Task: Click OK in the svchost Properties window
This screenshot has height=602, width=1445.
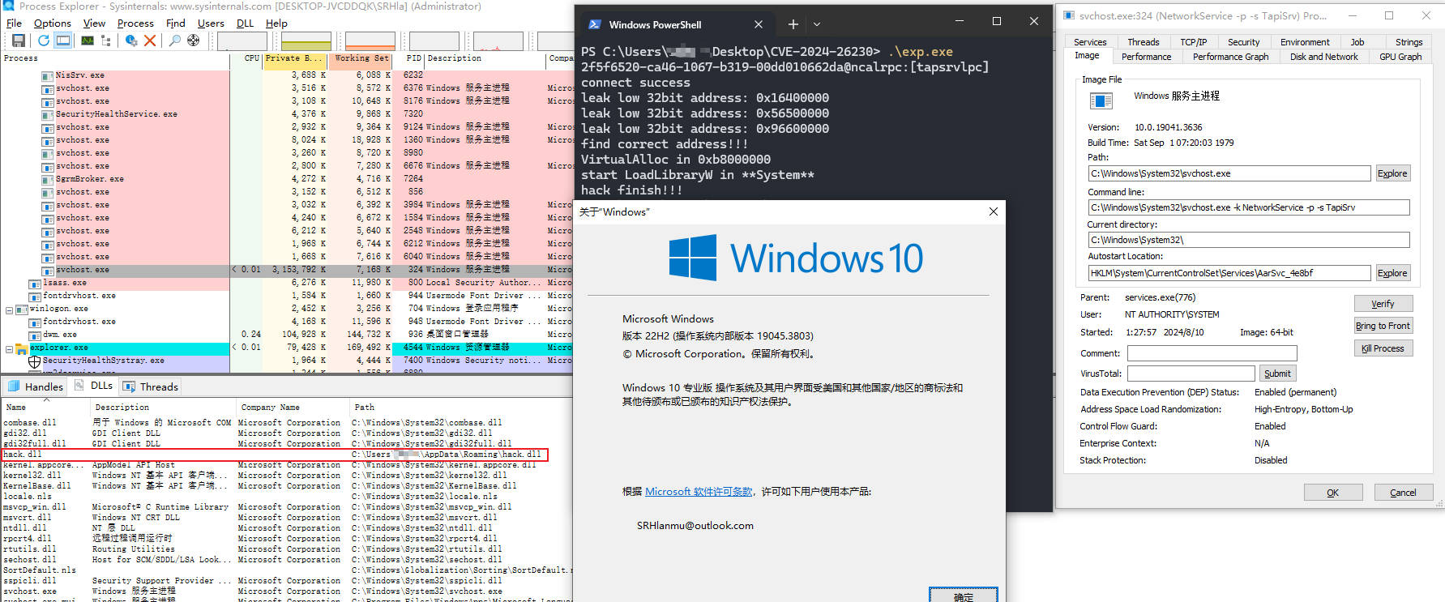Action: point(1332,493)
